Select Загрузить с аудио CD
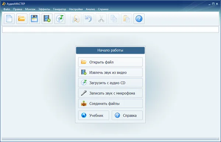This screenshot has height=142, width=221. 110,83
